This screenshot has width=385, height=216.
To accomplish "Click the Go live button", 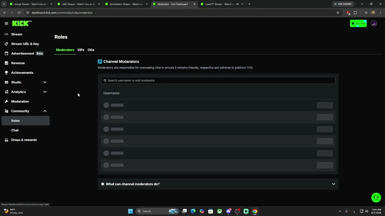I will [358, 23].
